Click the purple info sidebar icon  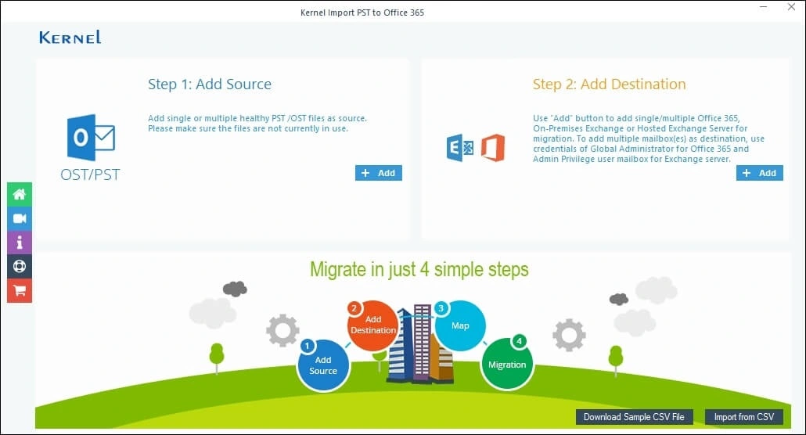point(20,243)
